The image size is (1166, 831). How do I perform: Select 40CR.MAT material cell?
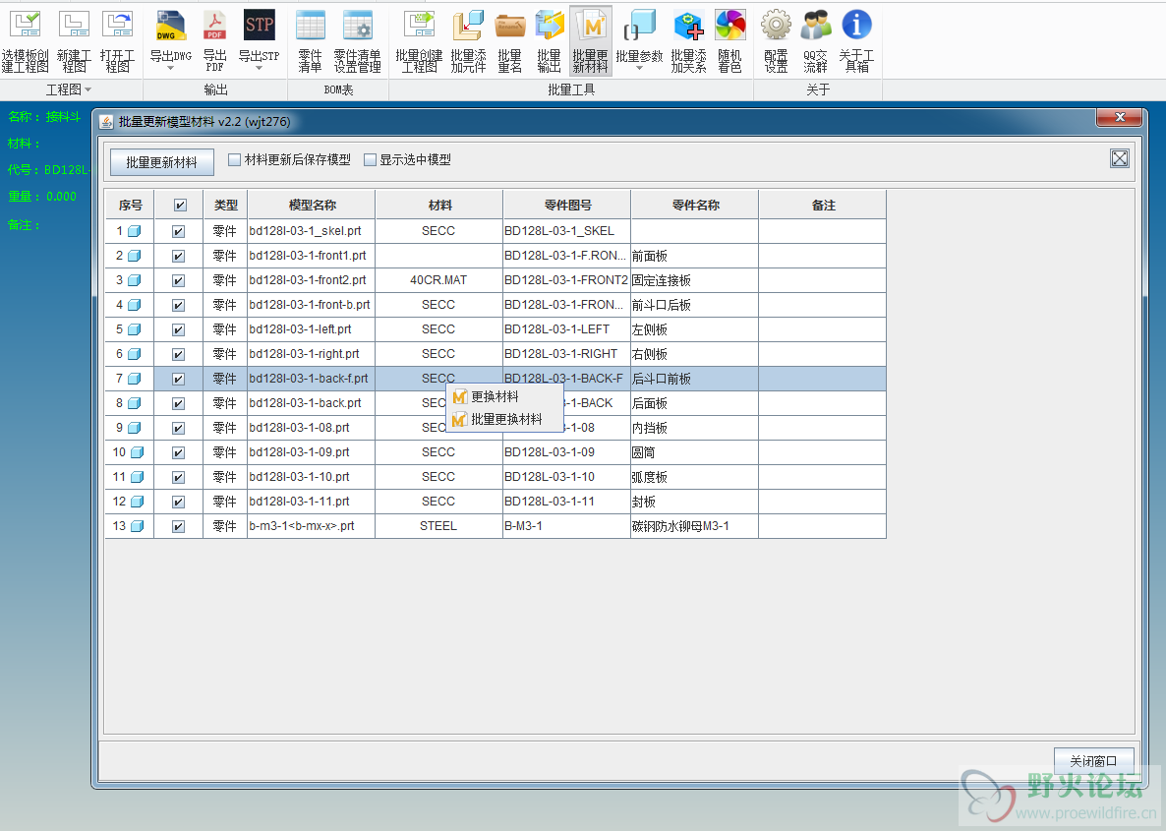(x=438, y=280)
